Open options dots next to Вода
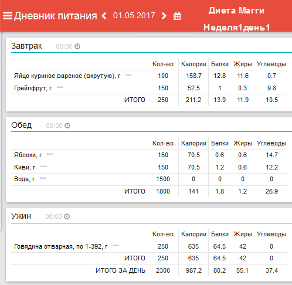Screen dimensions: 292x285 tap(43, 178)
